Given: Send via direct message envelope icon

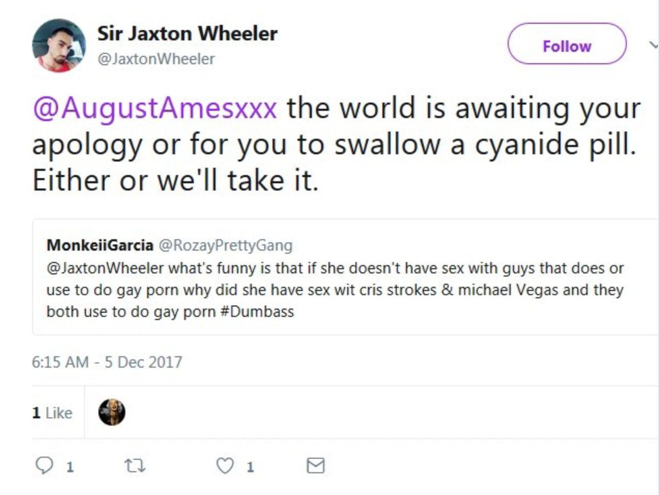Looking at the screenshot, I should click(315, 466).
